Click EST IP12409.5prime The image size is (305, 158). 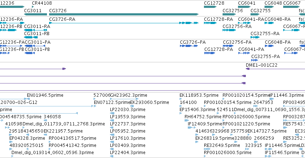click(205, 124)
